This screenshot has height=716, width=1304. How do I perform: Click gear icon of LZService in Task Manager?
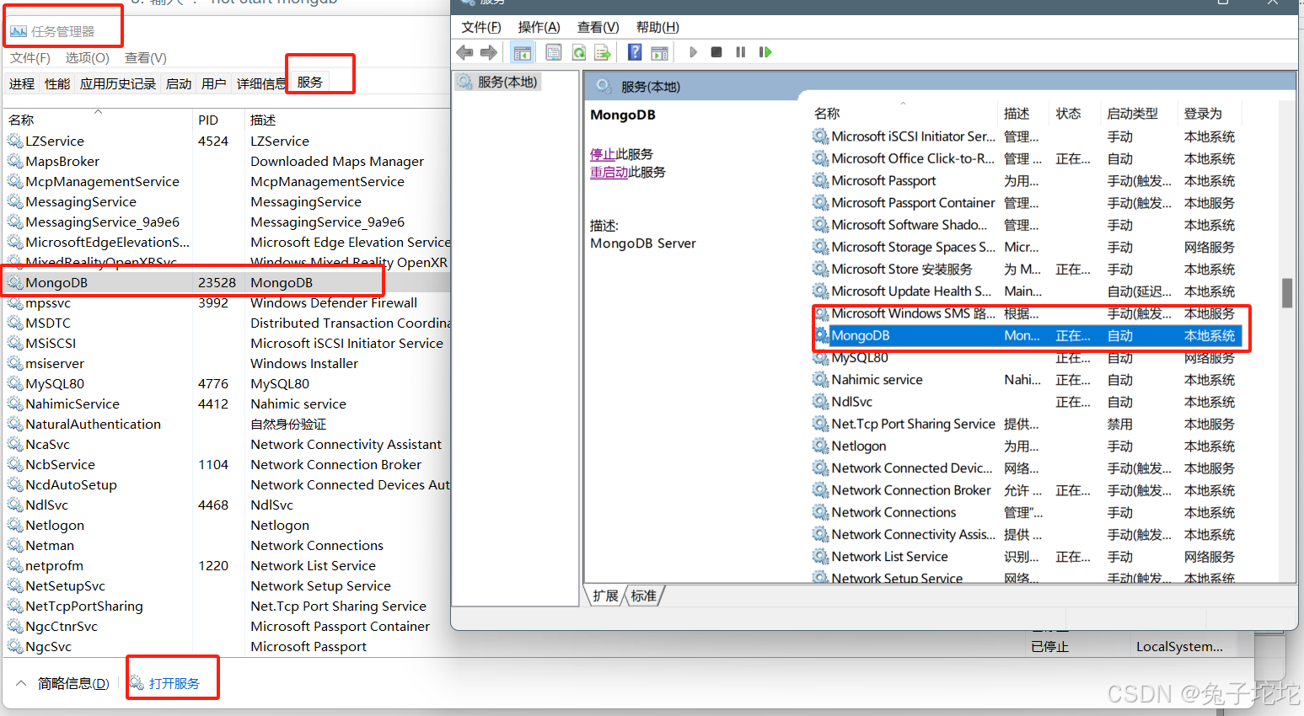[15, 141]
